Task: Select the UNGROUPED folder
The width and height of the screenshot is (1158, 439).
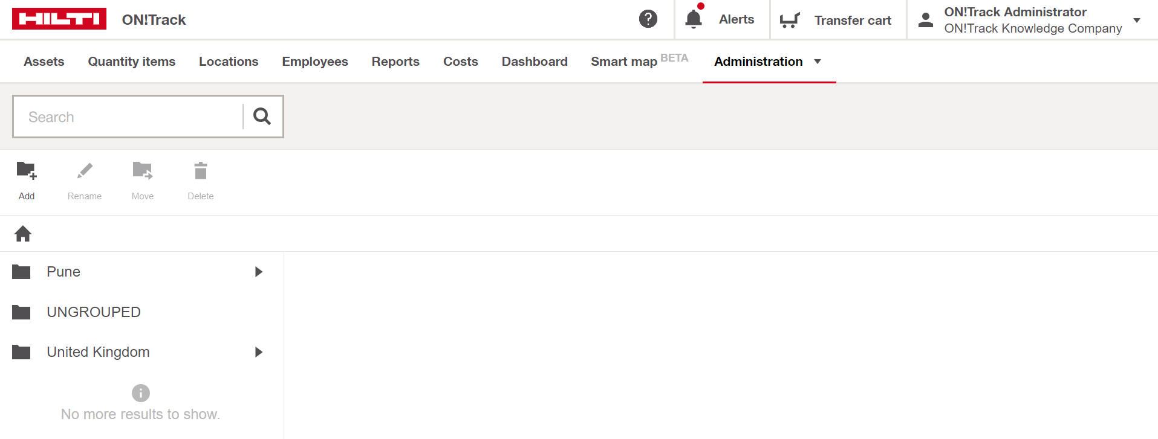Action: pyautogui.click(x=94, y=312)
